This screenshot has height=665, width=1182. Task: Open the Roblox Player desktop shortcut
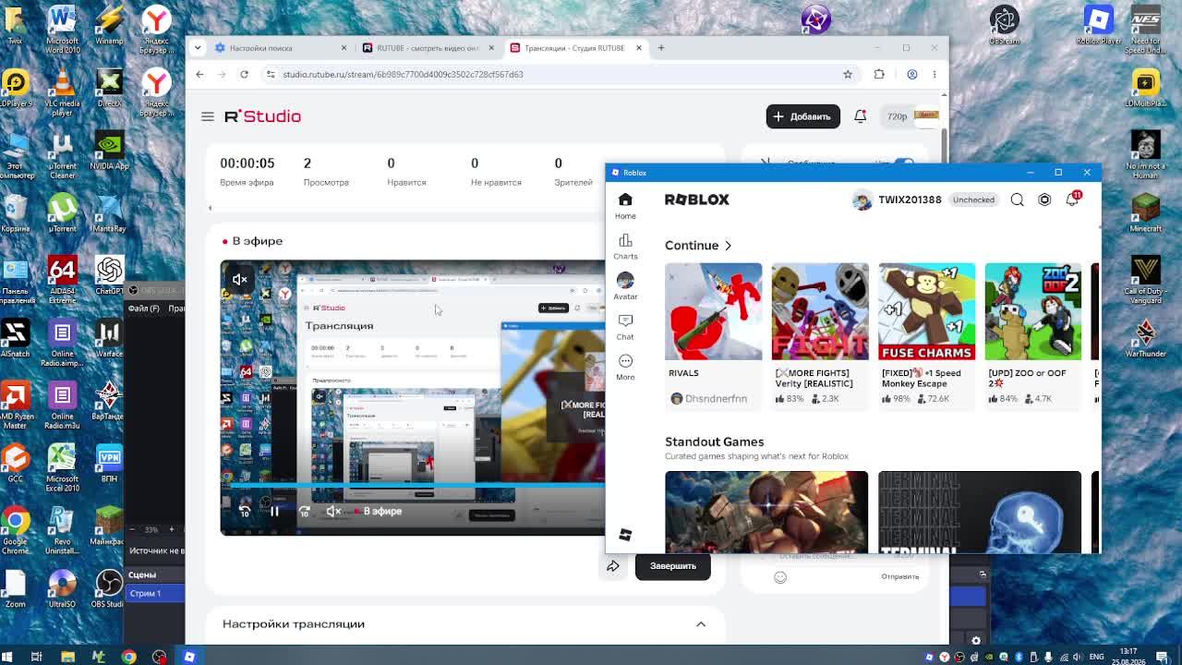tap(1099, 26)
